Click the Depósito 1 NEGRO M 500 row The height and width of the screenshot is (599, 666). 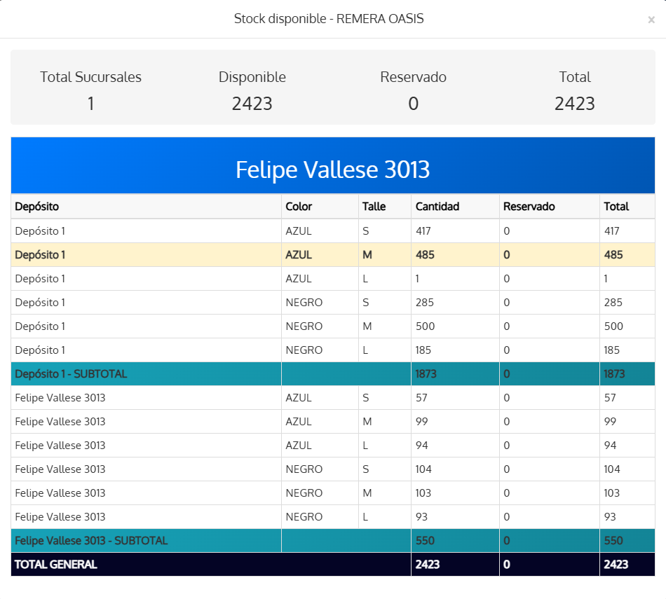tap(333, 326)
